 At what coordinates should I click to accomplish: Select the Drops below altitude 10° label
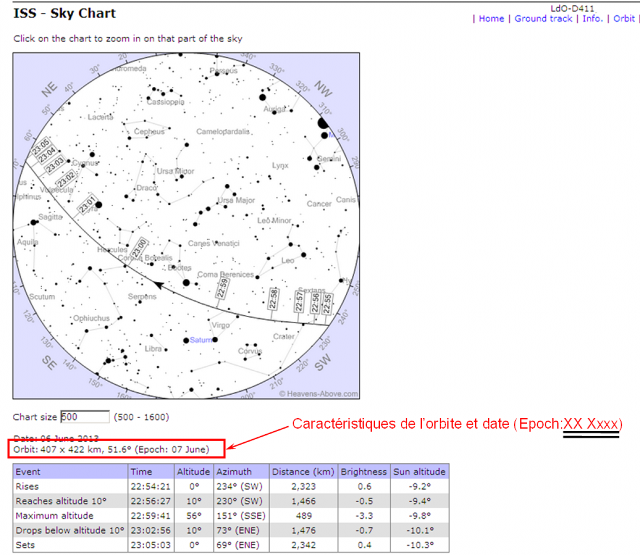coord(69,530)
